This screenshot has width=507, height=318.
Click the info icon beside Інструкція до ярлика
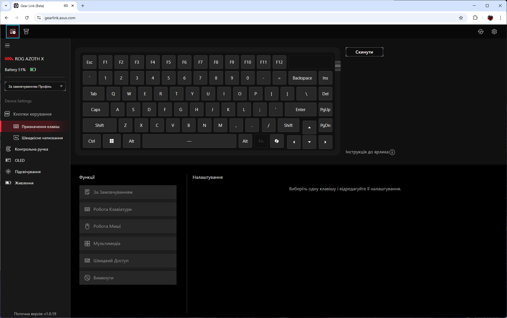pyautogui.click(x=392, y=152)
